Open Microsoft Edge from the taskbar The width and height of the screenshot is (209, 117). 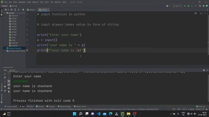click(110, 114)
